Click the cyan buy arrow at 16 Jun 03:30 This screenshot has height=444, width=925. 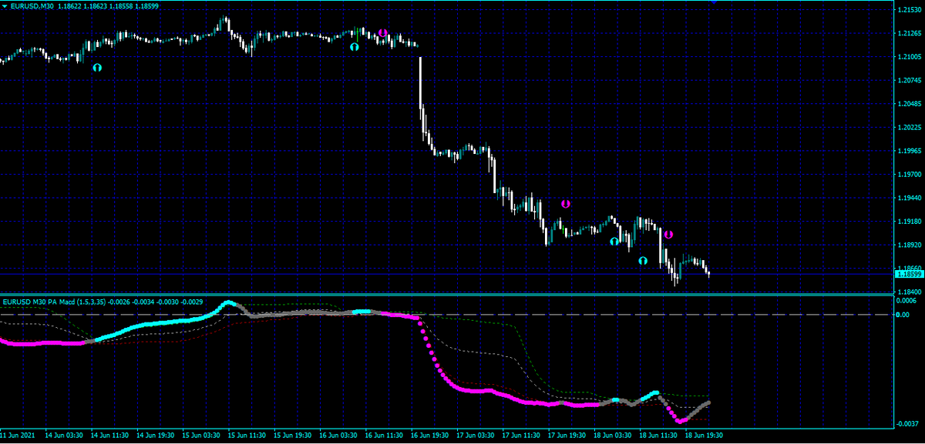coord(354,47)
